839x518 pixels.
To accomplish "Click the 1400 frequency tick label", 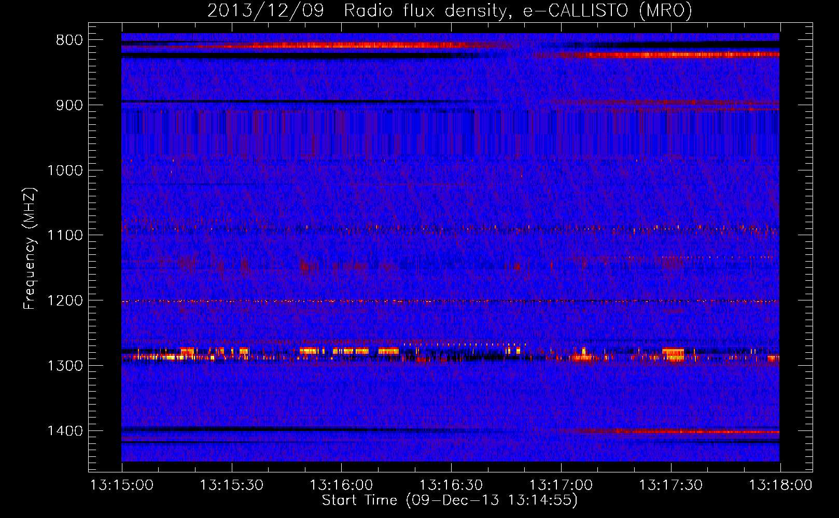I will 65,431.
